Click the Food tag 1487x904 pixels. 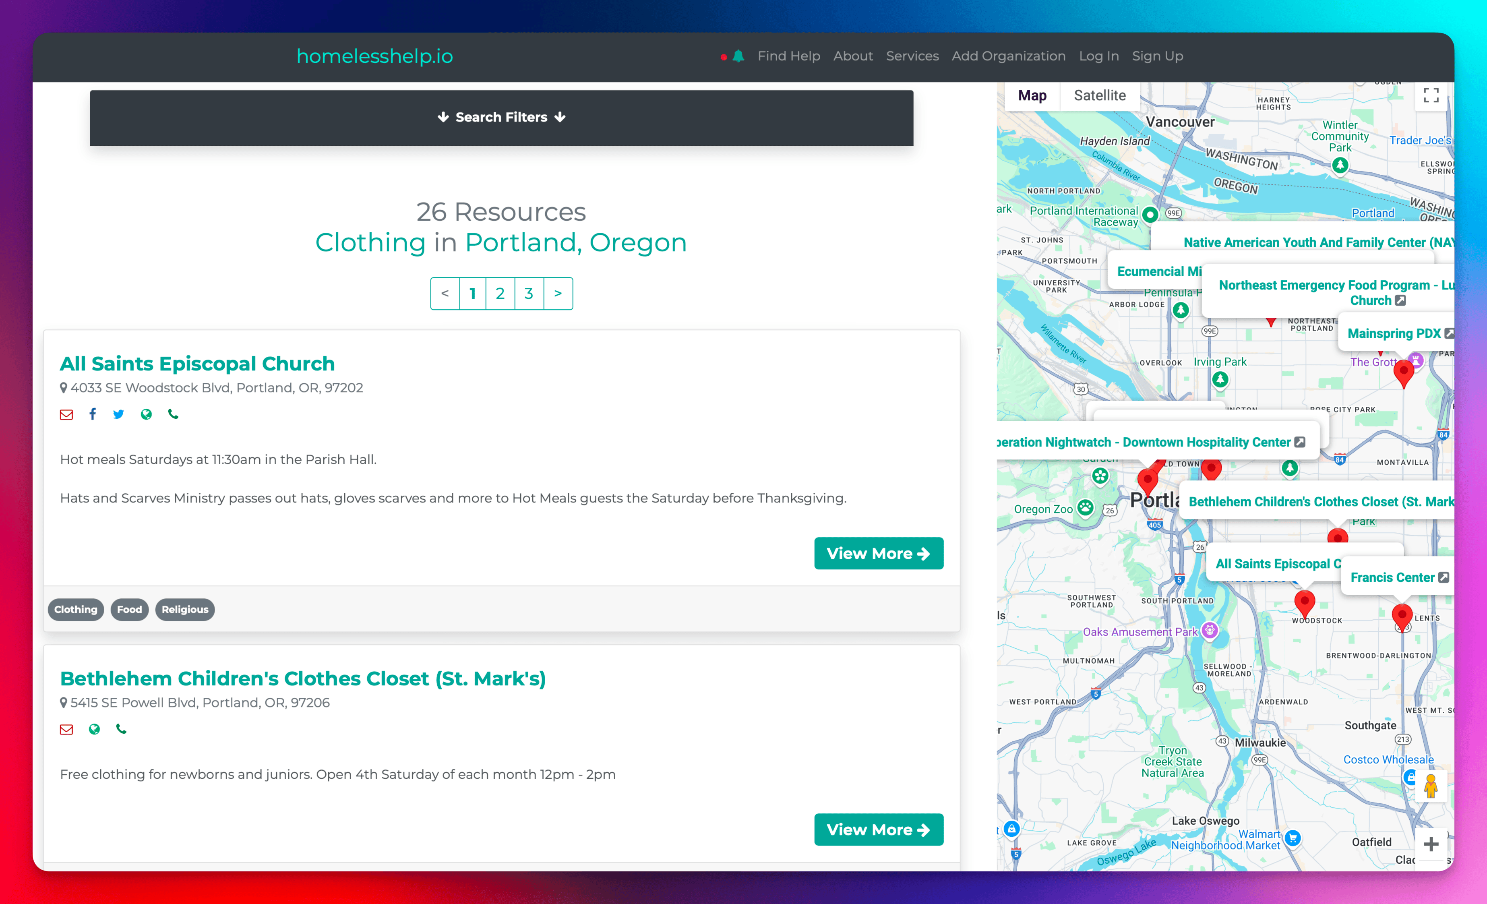[x=129, y=610]
